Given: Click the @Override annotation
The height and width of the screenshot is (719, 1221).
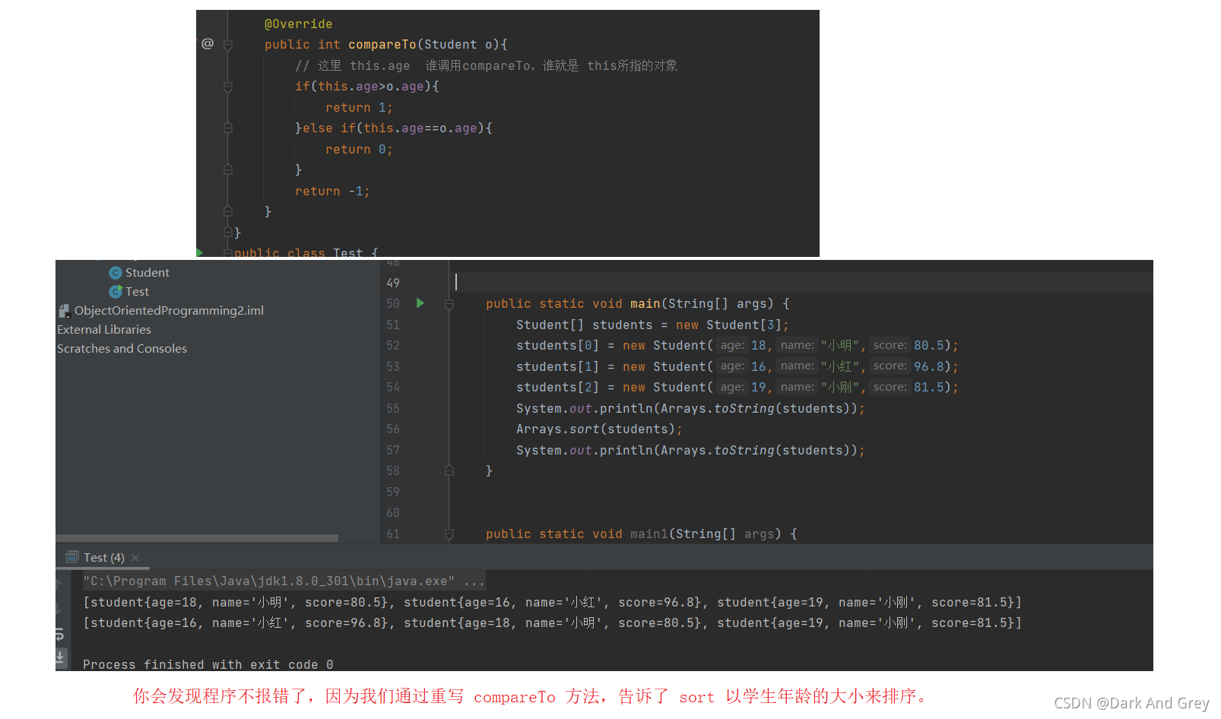Looking at the screenshot, I should pyautogui.click(x=298, y=24).
